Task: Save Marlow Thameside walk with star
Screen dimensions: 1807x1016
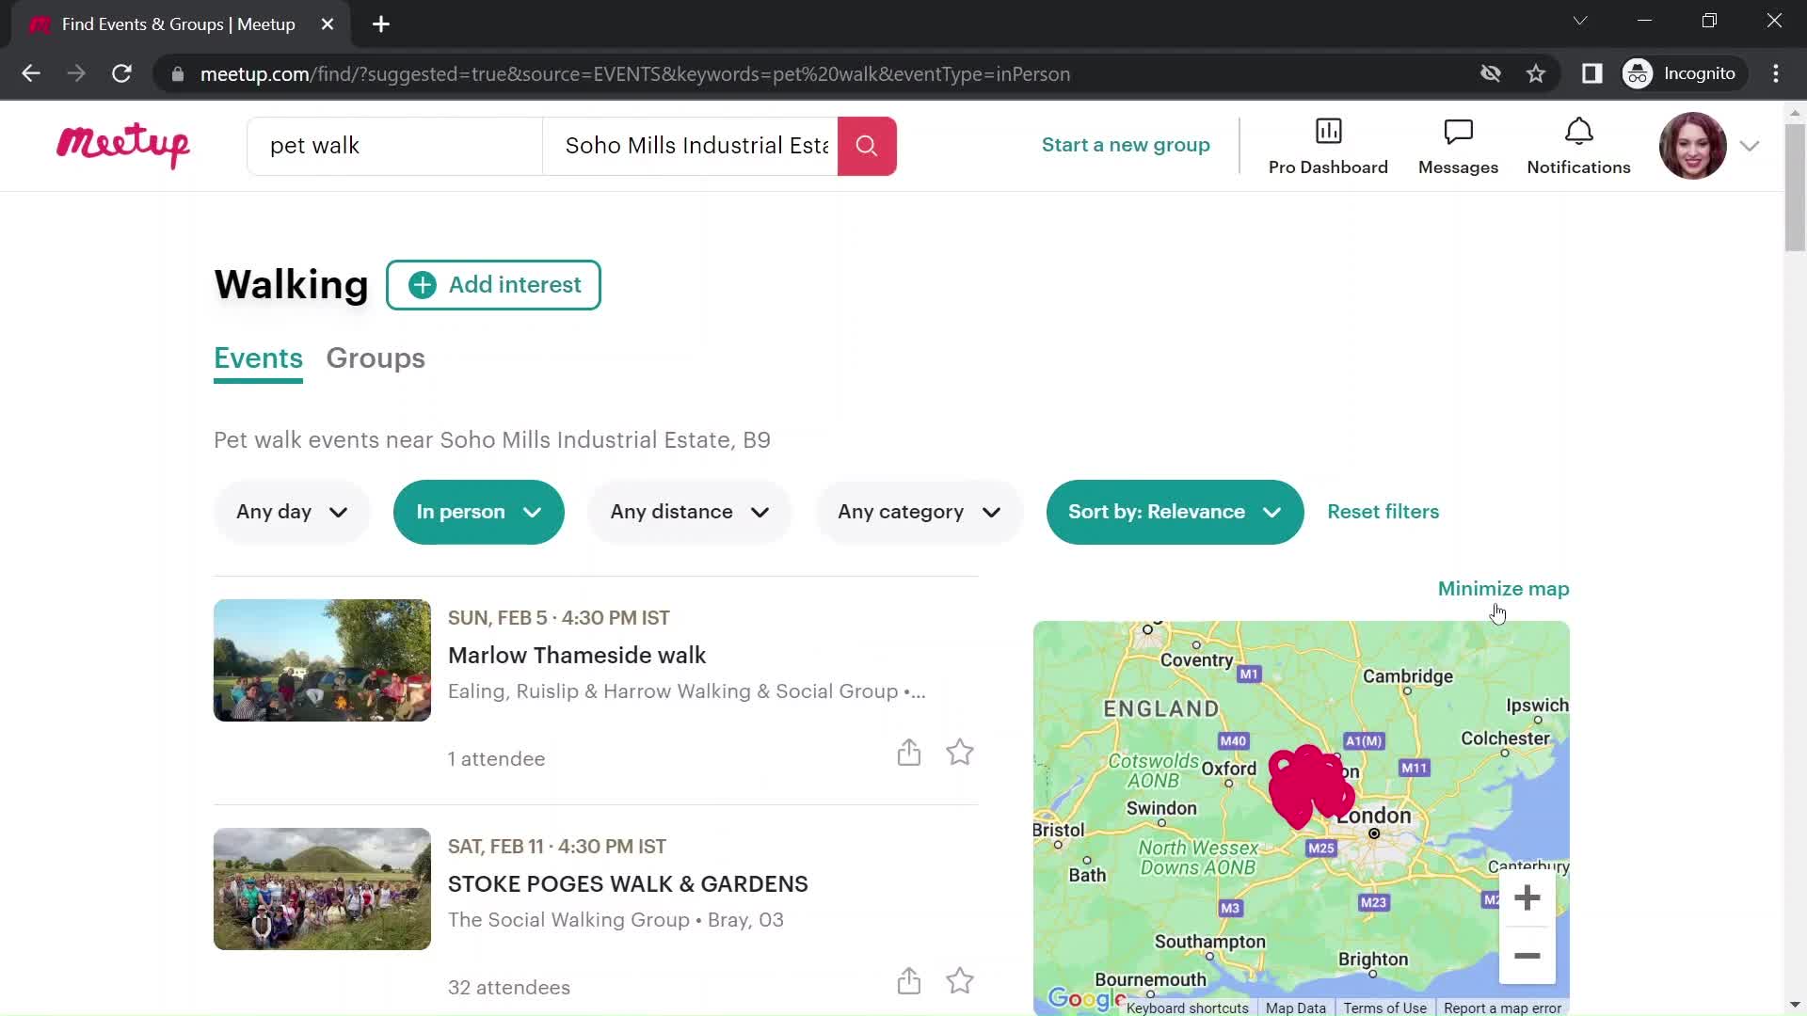Action: click(x=960, y=753)
